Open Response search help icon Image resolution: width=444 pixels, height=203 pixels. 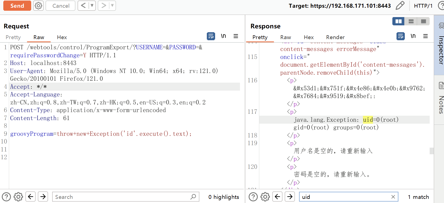click(253, 197)
